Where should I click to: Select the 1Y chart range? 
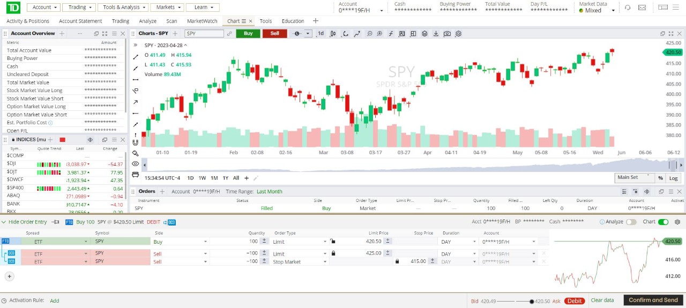pos(226,178)
